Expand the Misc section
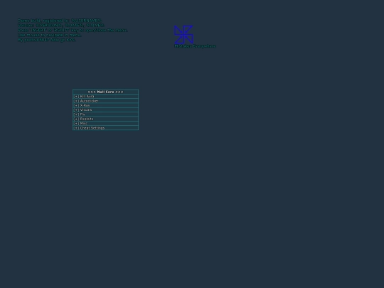 pos(105,124)
